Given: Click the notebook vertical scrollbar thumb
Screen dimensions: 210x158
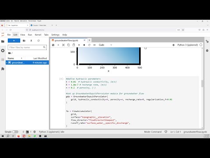Looking at the screenshot, I should (202, 83).
